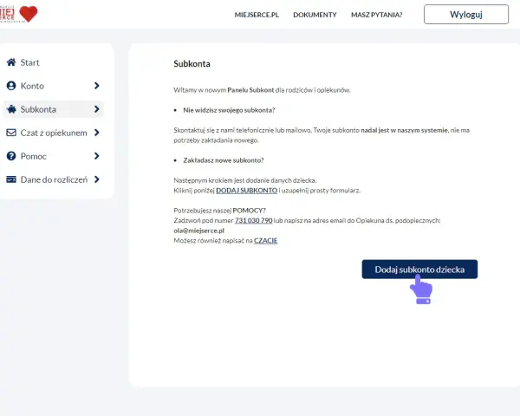The height and width of the screenshot is (416, 520).
Task: Click the Konto user icon
Action: (11, 86)
